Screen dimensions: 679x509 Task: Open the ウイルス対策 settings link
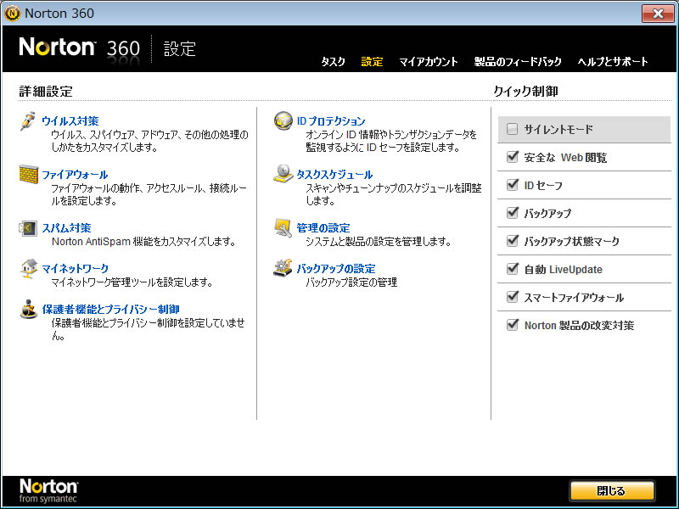pyautogui.click(x=70, y=121)
